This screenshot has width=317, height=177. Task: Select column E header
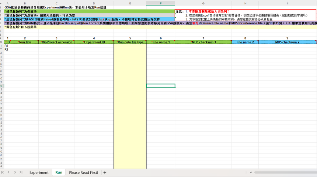130,3
